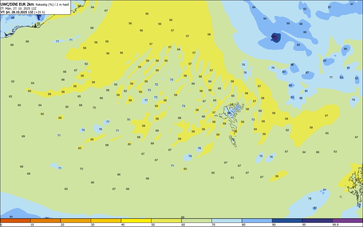Click the 78 humidity value
363x227 pixels.
click(310, 199)
